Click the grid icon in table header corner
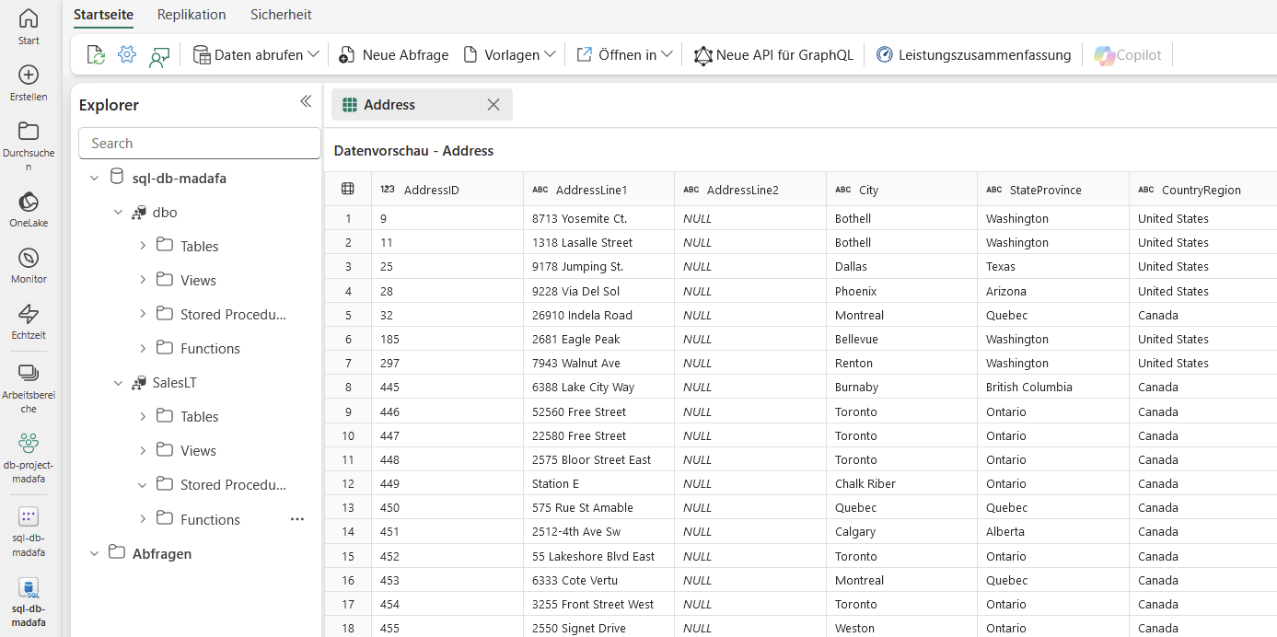Screen dimensions: 1277x637 pyautogui.click(x=348, y=189)
